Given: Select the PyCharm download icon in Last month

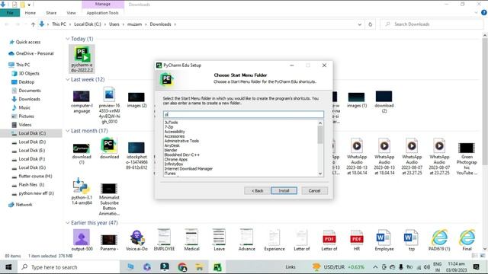Looking at the screenshot, I should point(109,145).
